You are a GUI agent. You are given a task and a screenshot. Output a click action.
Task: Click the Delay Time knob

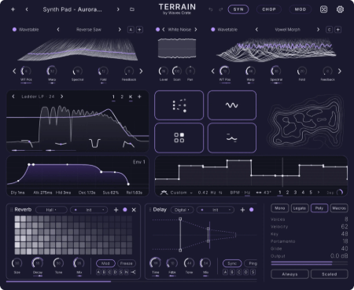155,262
